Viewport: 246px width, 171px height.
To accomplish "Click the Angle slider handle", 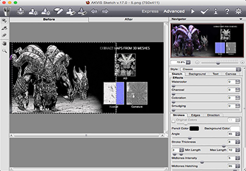I will (x=190, y=138).
